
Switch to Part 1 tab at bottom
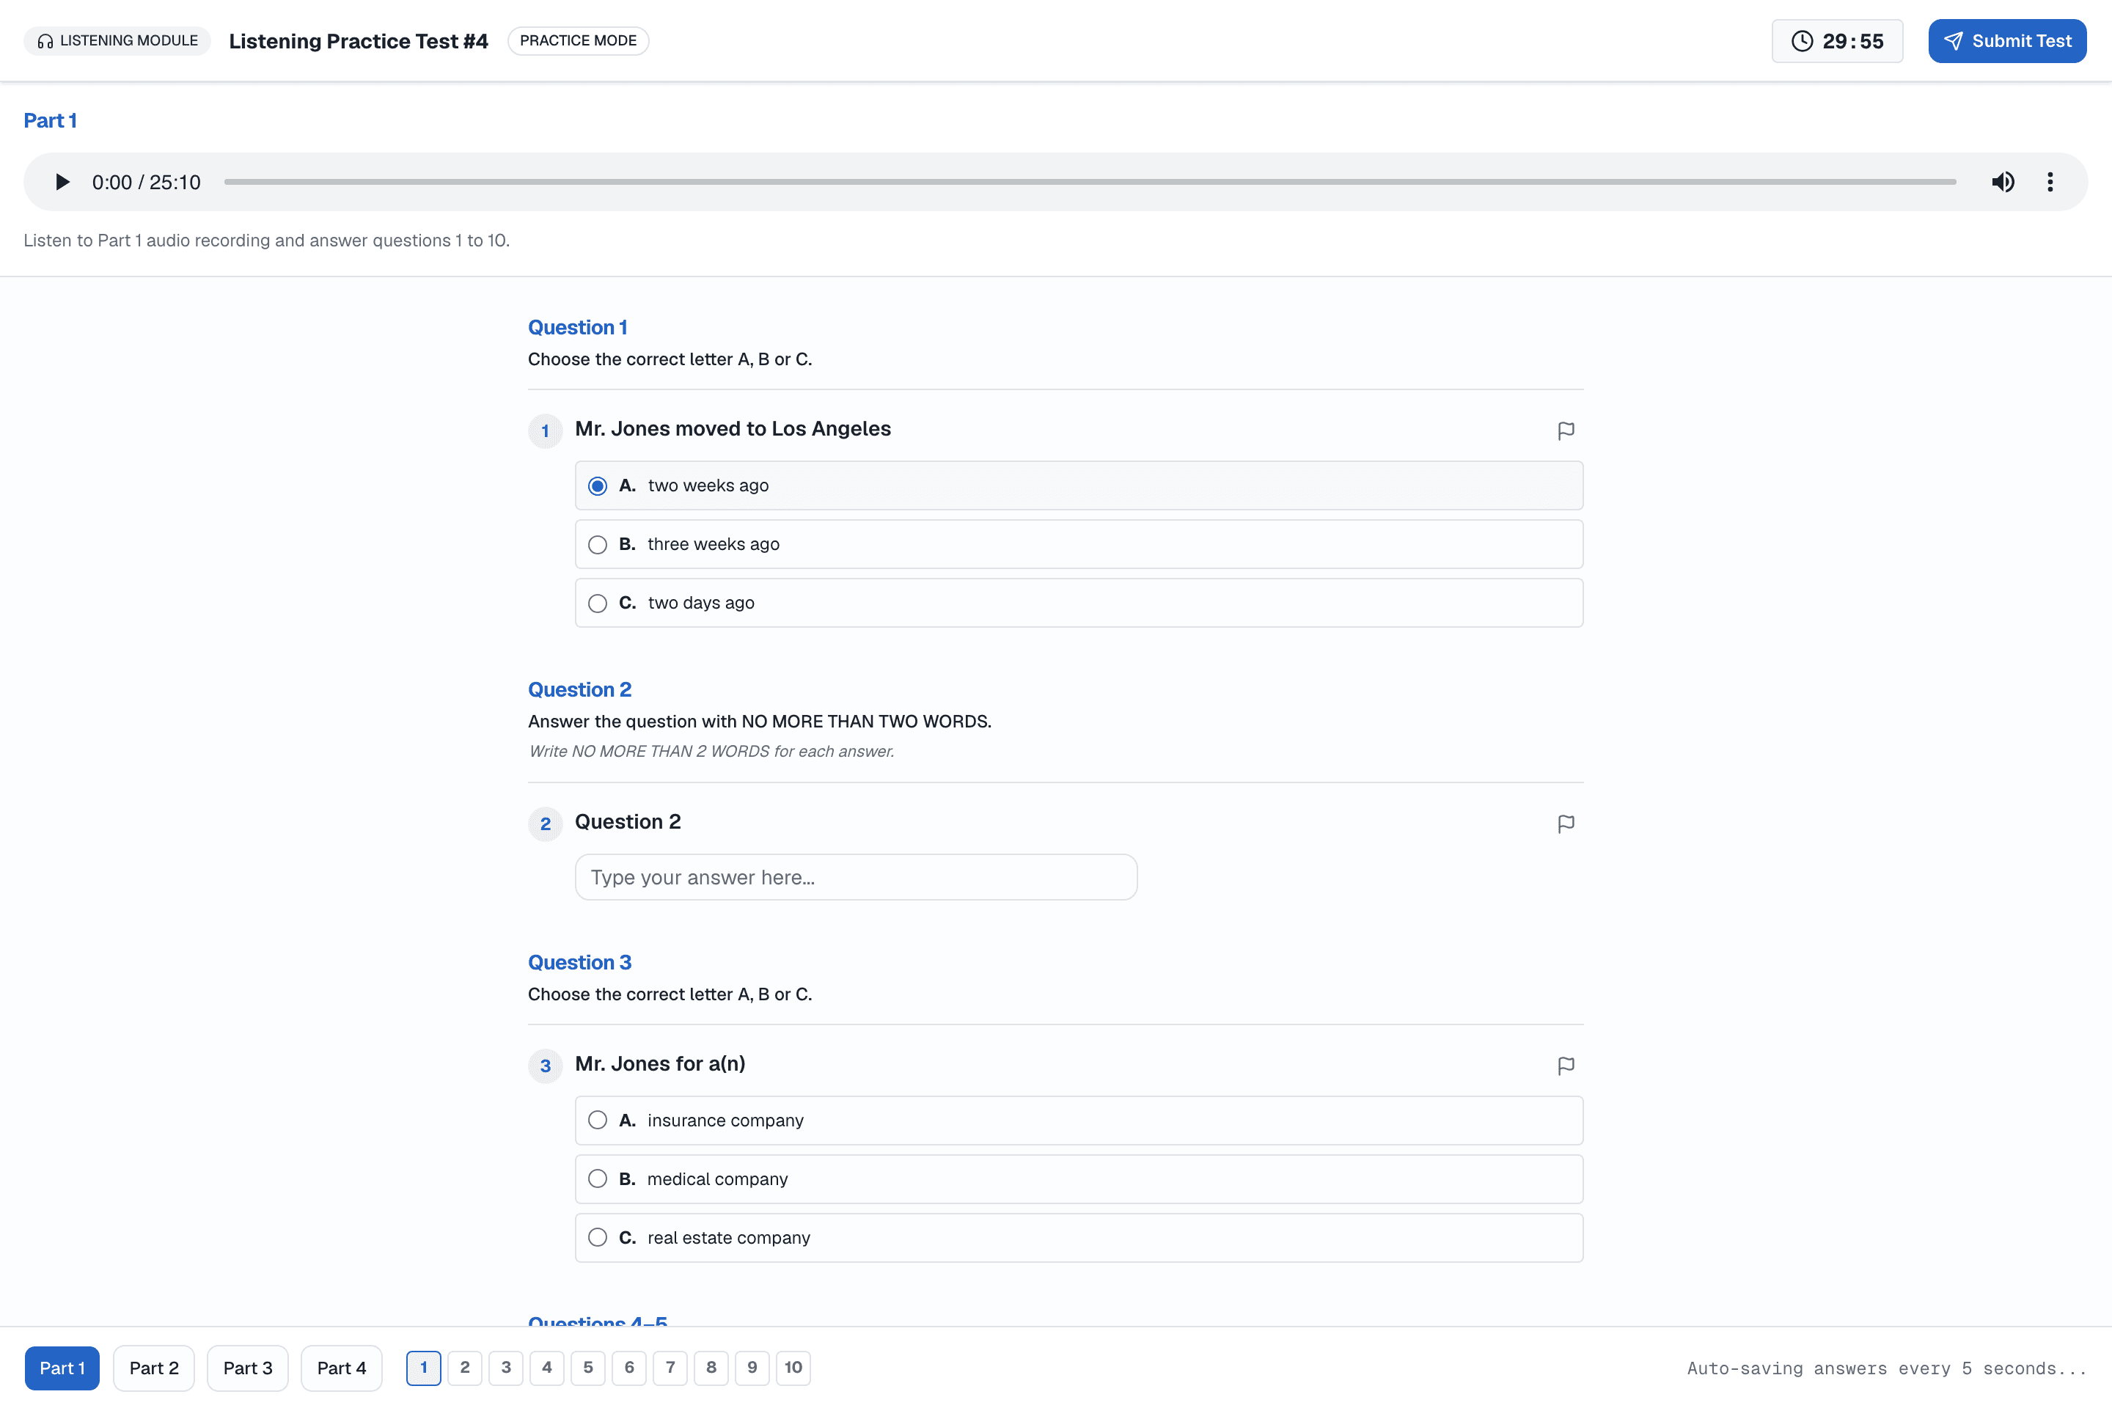62,1368
